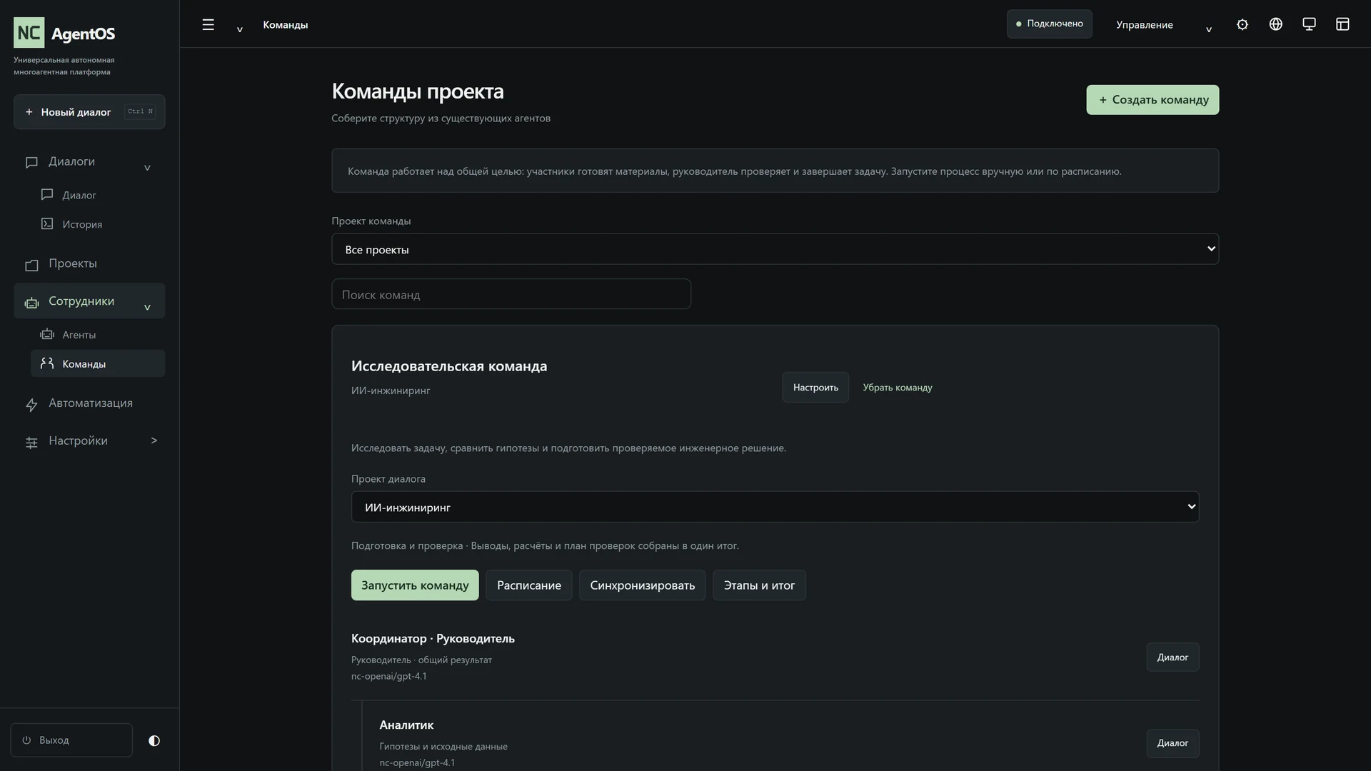1371x771 pixels.
Task: Collapse the Сотрудники chevron
Action: coord(147,307)
